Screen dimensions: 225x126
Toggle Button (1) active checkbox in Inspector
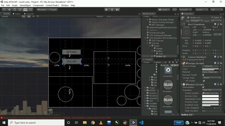[x=188, y=17]
